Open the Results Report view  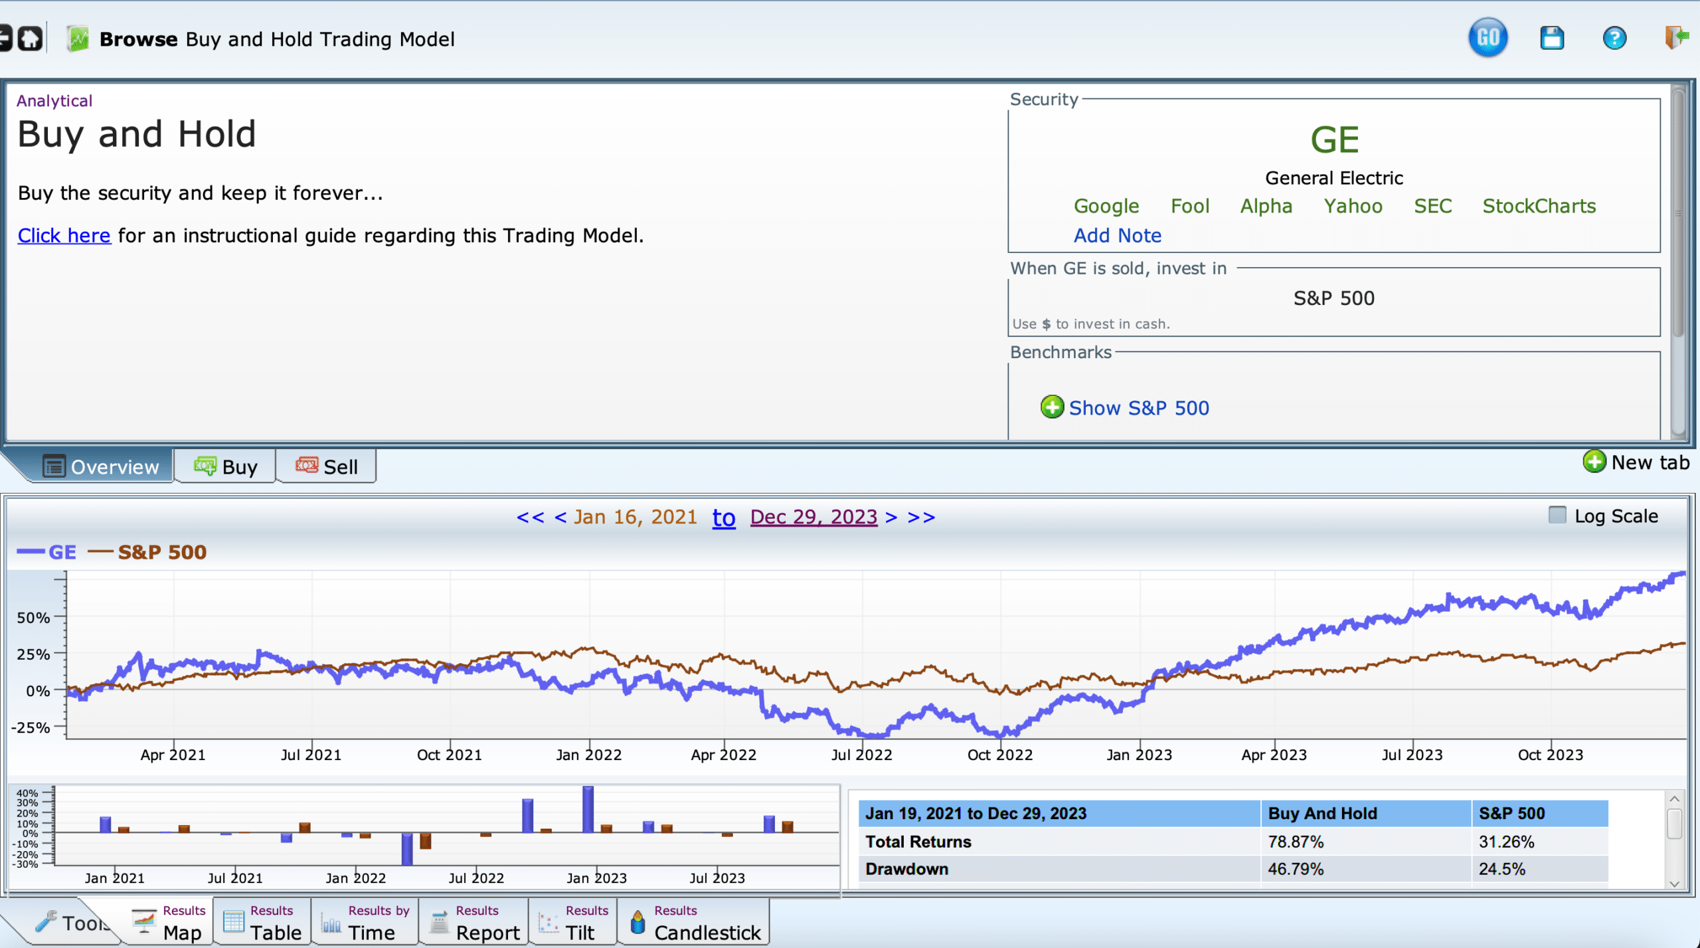point(473,921)
